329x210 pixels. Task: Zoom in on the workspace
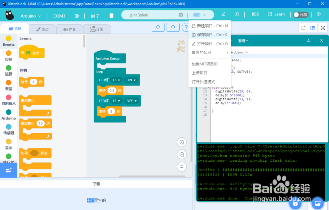(x=182, y=143)
